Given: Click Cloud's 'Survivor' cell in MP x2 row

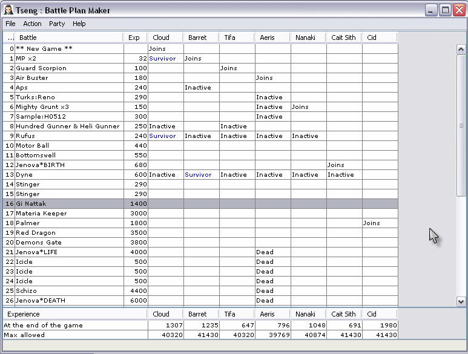Looking at the screenshot, I should pyautogui.click(x=166, y=59).
